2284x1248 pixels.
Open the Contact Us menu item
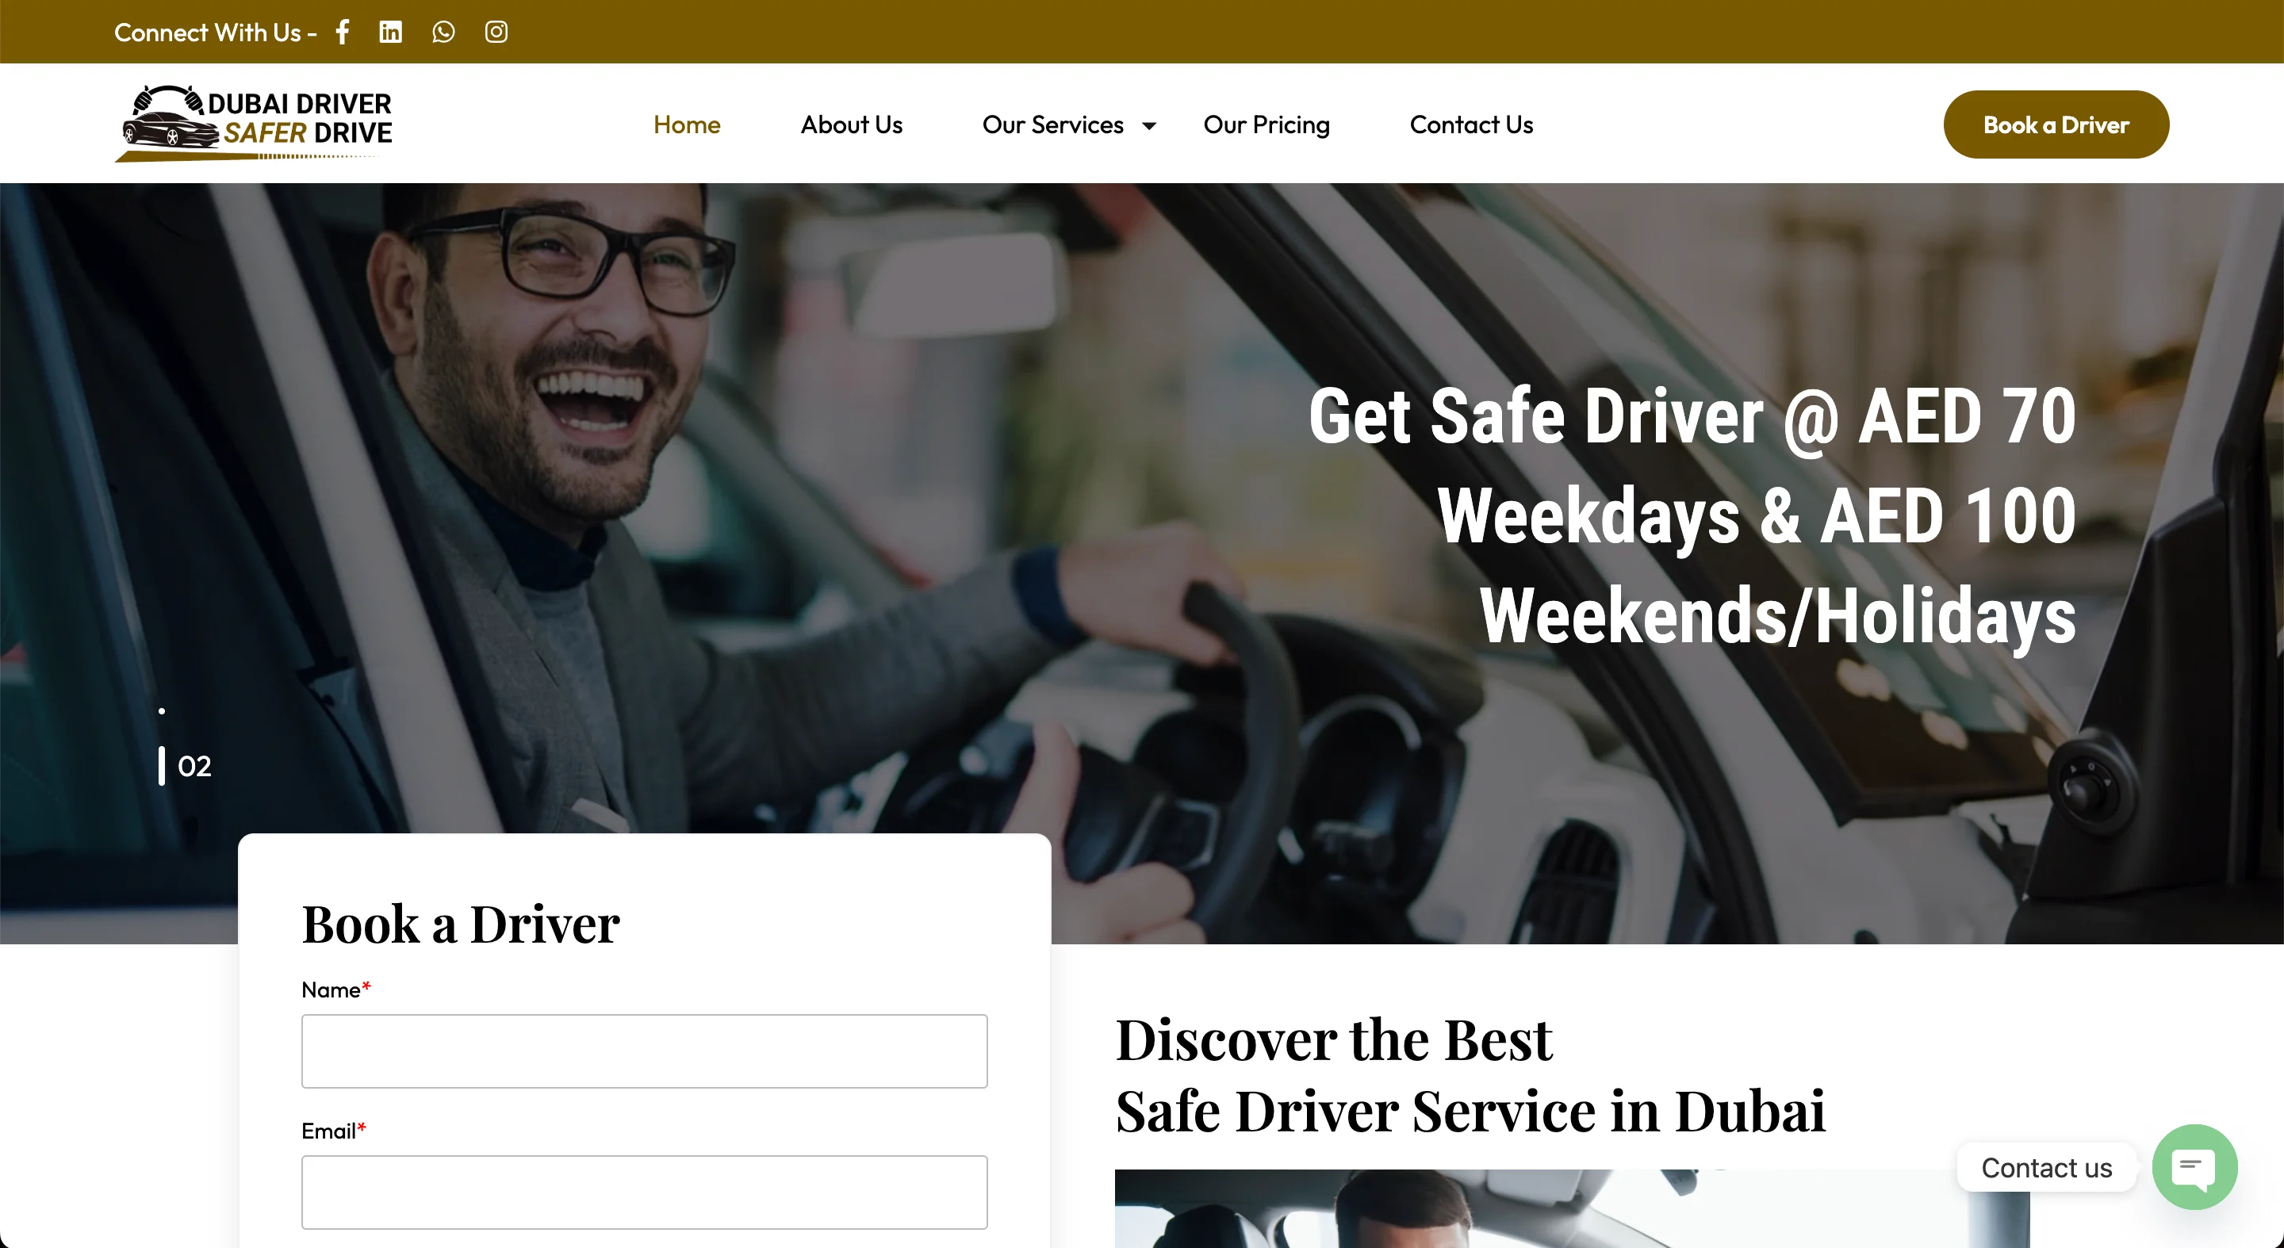coord(1471,125)
